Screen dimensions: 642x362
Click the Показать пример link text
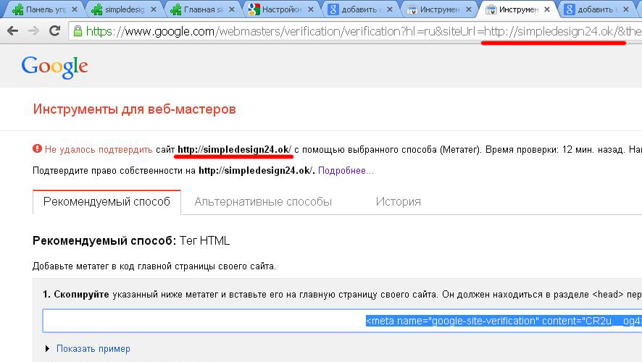[93, 348]
